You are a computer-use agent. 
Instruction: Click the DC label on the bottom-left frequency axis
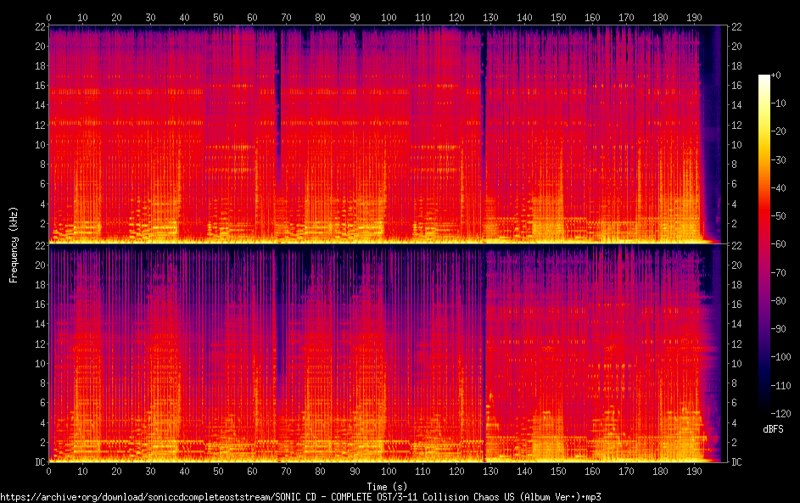pos(38,461)
